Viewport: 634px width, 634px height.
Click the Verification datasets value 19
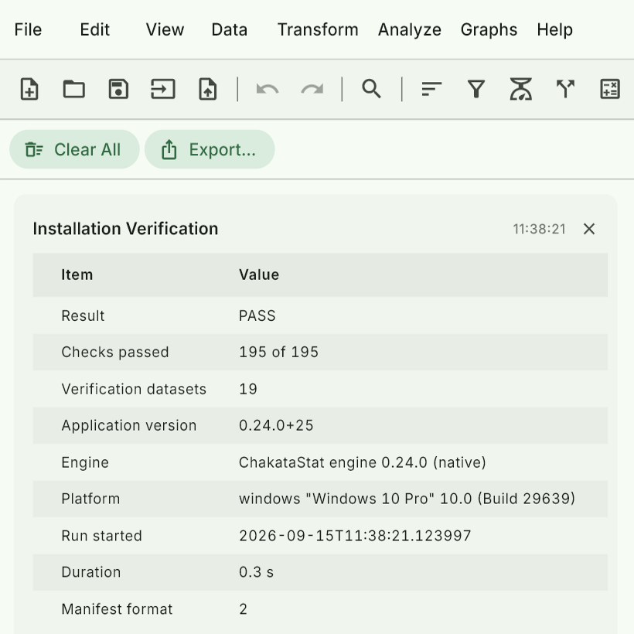coord(248,389)
